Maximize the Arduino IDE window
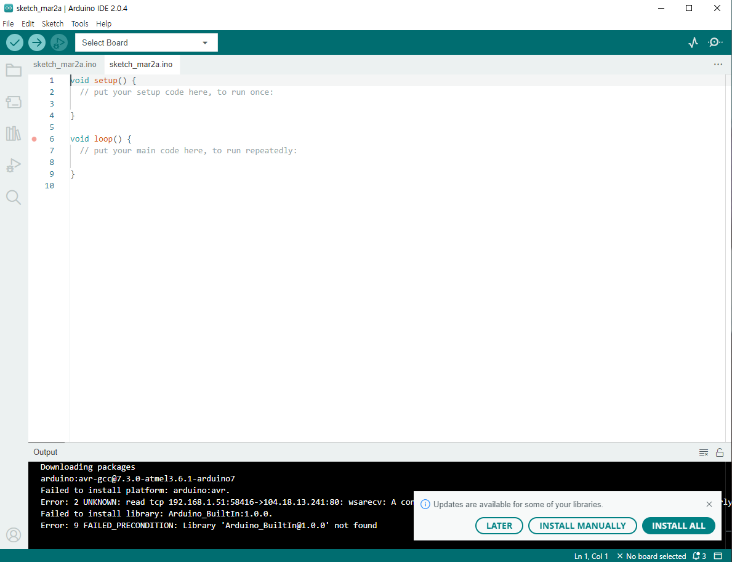 tap(688, 8)
